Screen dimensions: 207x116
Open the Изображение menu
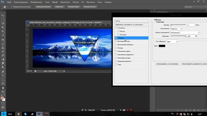36,2
